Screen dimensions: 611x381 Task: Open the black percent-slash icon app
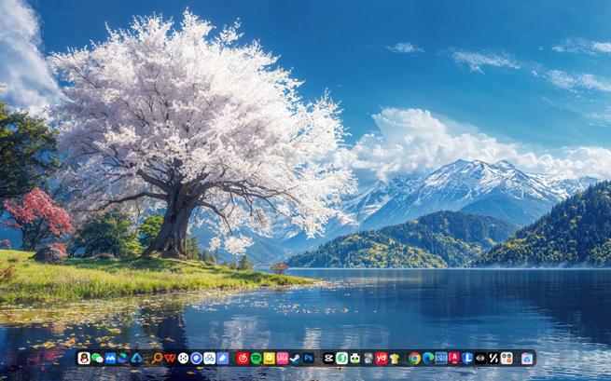(493, 358)
